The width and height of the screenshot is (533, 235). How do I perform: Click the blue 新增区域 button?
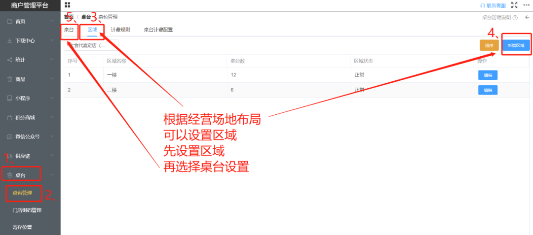pos(516,45)
